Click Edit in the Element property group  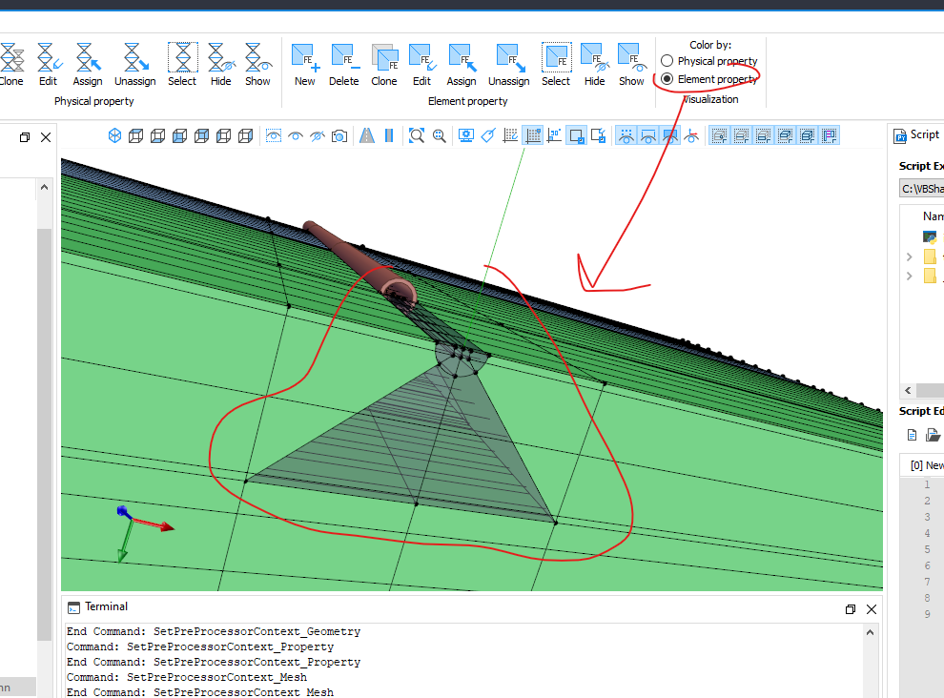[422, 65]
